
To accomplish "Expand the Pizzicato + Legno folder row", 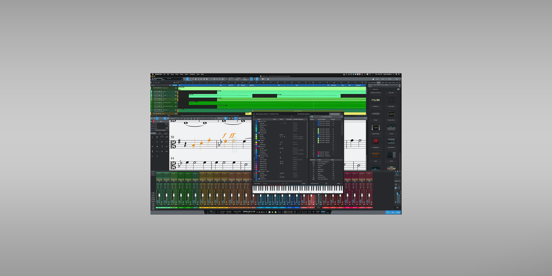I will pos(258,171).
